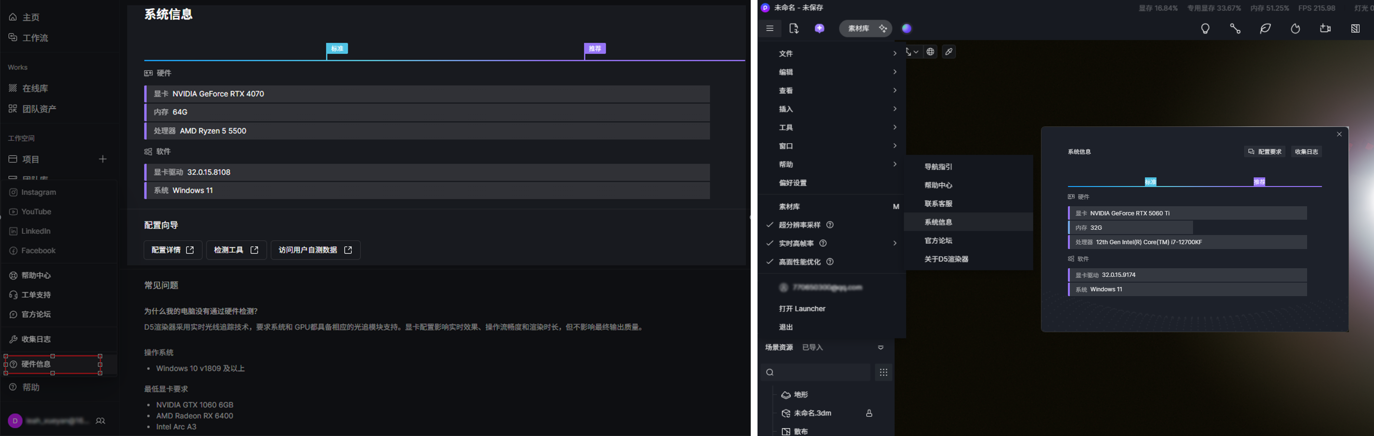Click the import file icon beside the menu
Screen dimensions: 1374x436
click(794, 29)
